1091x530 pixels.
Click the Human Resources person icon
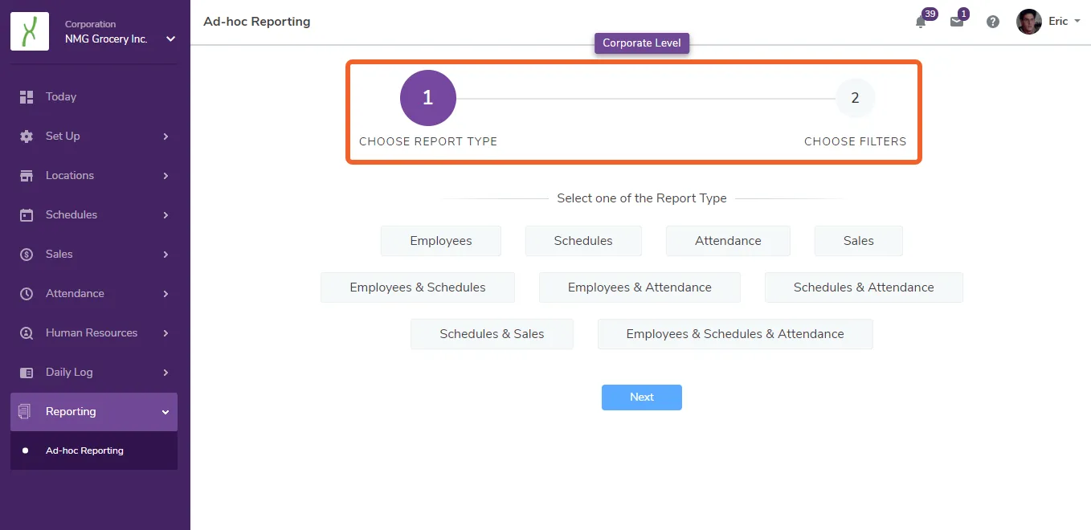pyautogui.click(x=27, y=333)
